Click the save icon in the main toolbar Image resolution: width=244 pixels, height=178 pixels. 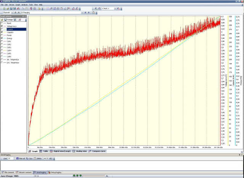click(x=11, y=8)
